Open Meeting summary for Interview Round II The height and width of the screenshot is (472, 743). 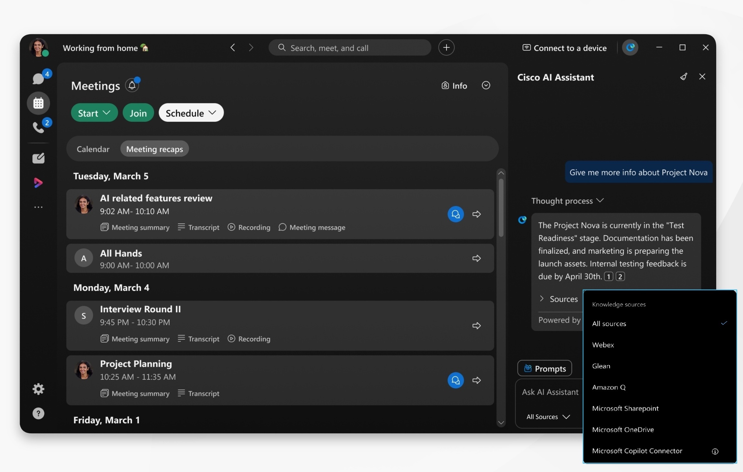pyautogui.click(x=135, y=339)
